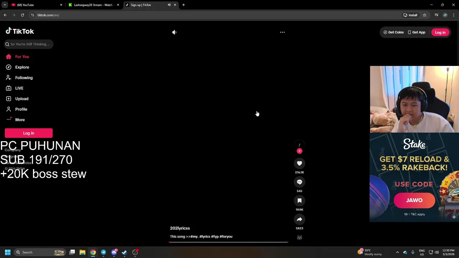459x258 pixels.
Task: Click the JAWO code button in the Stake ad
Action: [414, 200]
